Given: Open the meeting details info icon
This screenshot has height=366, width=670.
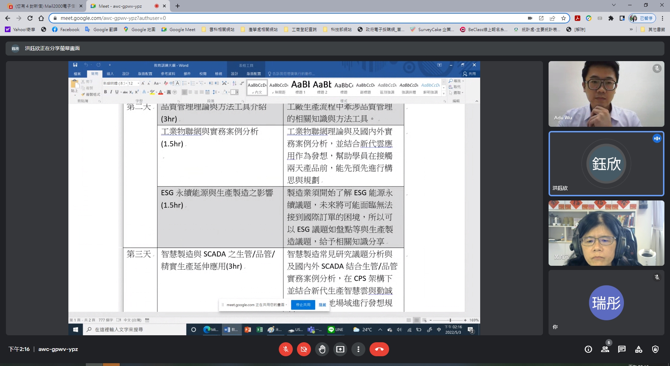Looking at the screenshot, I should (x=588, y=349).
